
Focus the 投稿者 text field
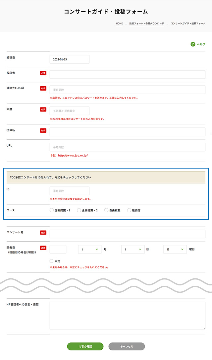[x=127, y=75]
